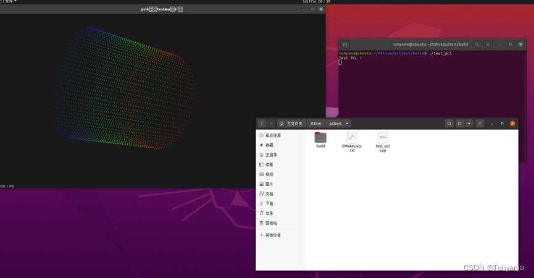Screen dimensions: 534x278
Task: Toggle list view in file manager
Action: [460, 124]
